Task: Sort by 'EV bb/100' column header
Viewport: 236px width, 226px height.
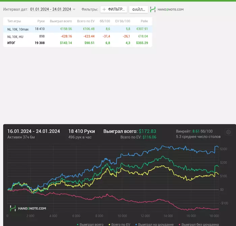Action: tap(122, 21)
